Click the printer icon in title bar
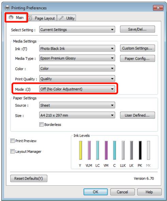 tap(7, 8)
